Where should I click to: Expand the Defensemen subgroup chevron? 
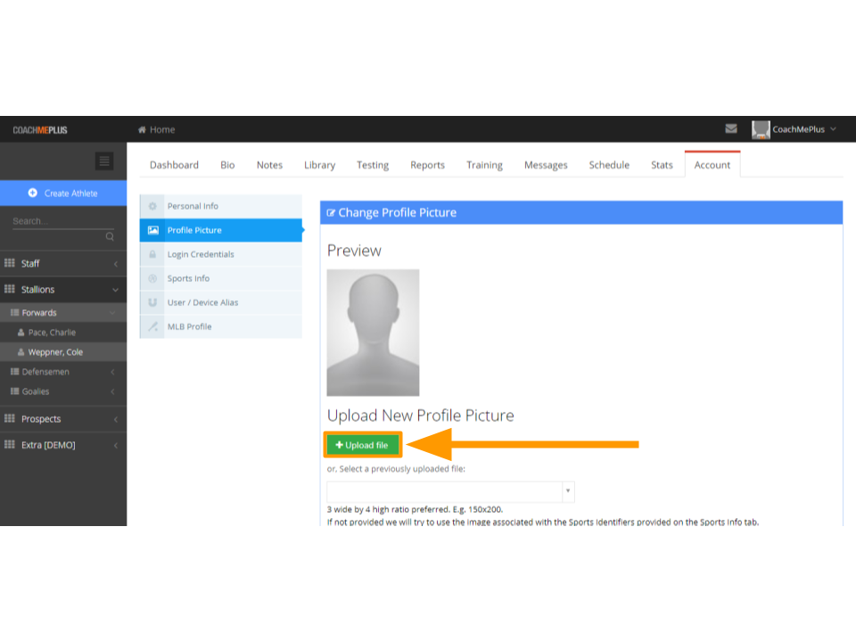coord(112,372)
